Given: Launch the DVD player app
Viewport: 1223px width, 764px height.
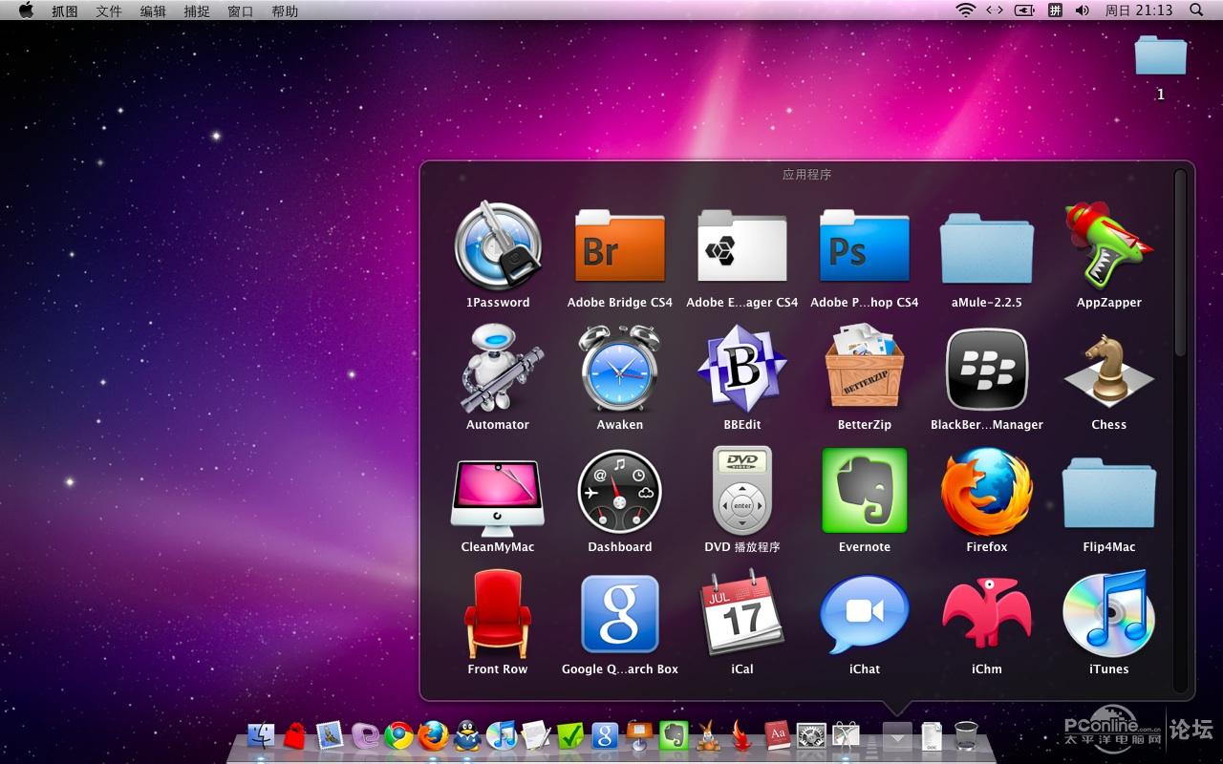Looking at the screenshot, I should pyautogui.click(x=742, y=491).
